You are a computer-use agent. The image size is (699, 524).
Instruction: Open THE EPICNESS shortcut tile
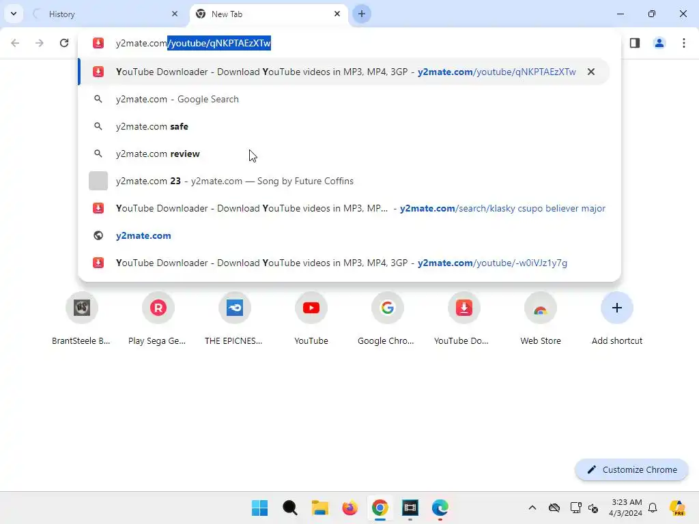pyautogui.click(x=235, y=318)
